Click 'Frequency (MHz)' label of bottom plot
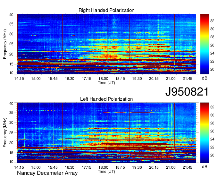 click(5, 133)
